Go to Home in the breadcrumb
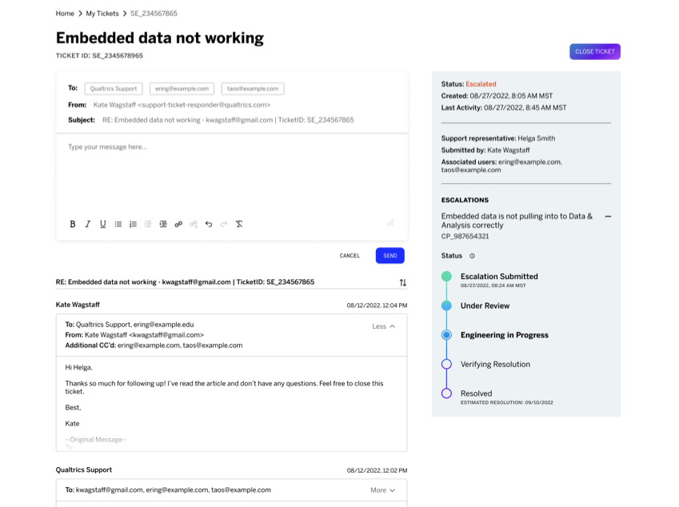This screenshot has width=679, height=507. [x=65, y=14]
